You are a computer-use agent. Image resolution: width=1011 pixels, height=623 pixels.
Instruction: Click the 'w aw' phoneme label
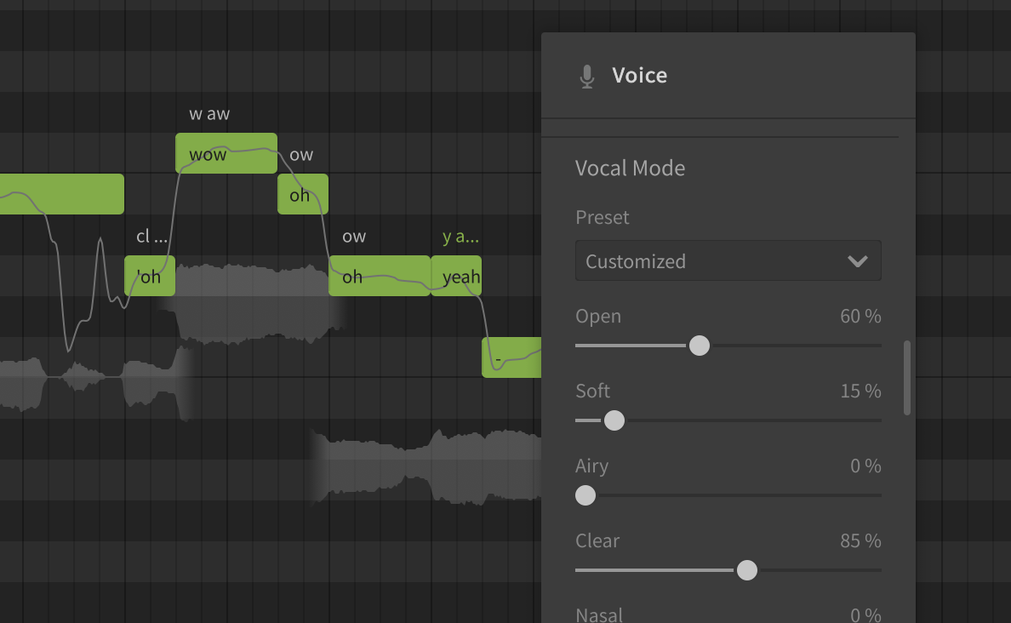coord(208,114)
